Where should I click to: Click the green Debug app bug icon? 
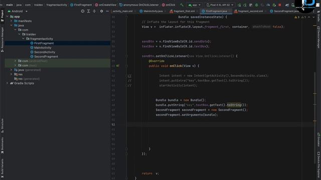point(256,5)
